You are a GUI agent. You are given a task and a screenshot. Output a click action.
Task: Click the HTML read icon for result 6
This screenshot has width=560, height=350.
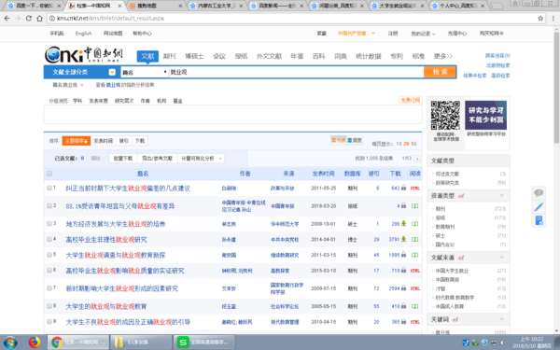click(x=415, y=271)
